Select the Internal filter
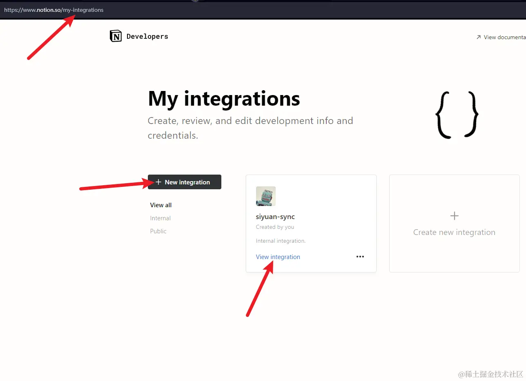526x381 pixels. click(x=160, y=218)
